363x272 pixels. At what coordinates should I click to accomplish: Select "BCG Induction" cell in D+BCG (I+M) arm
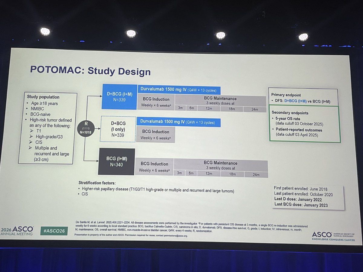pos(156,102)
